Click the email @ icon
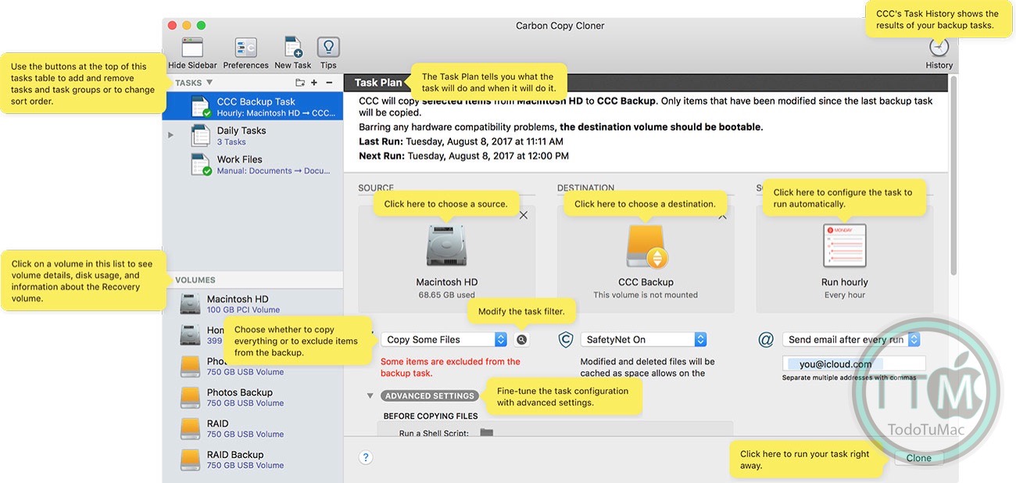This screenshot has width=1016, height=483. click(x=766, y=339)
